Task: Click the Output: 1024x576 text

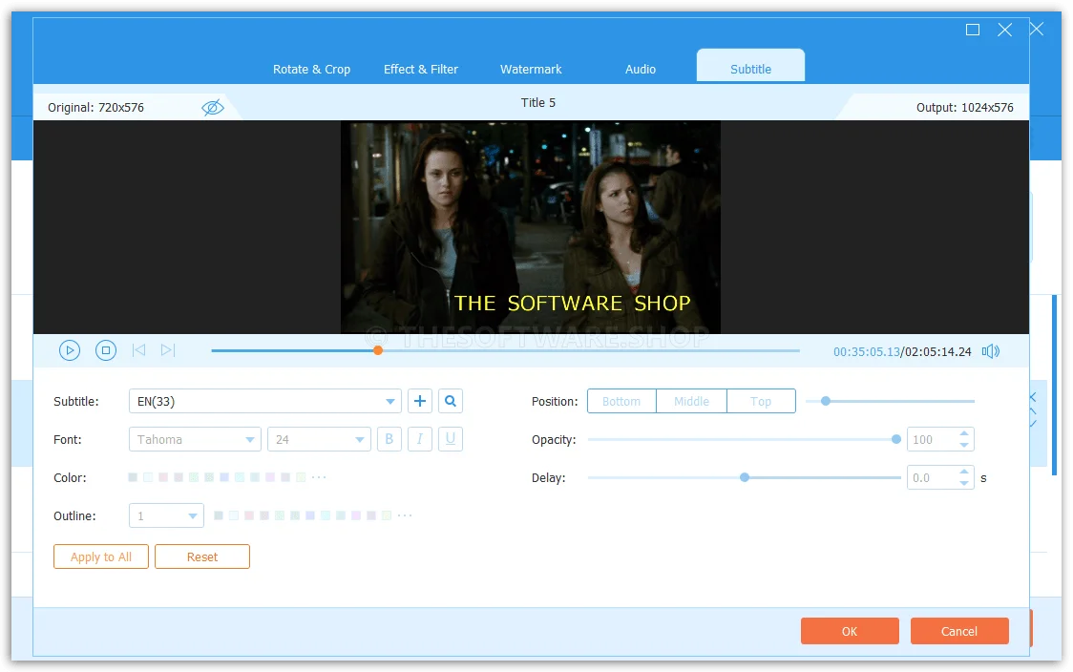Action: 965,108
